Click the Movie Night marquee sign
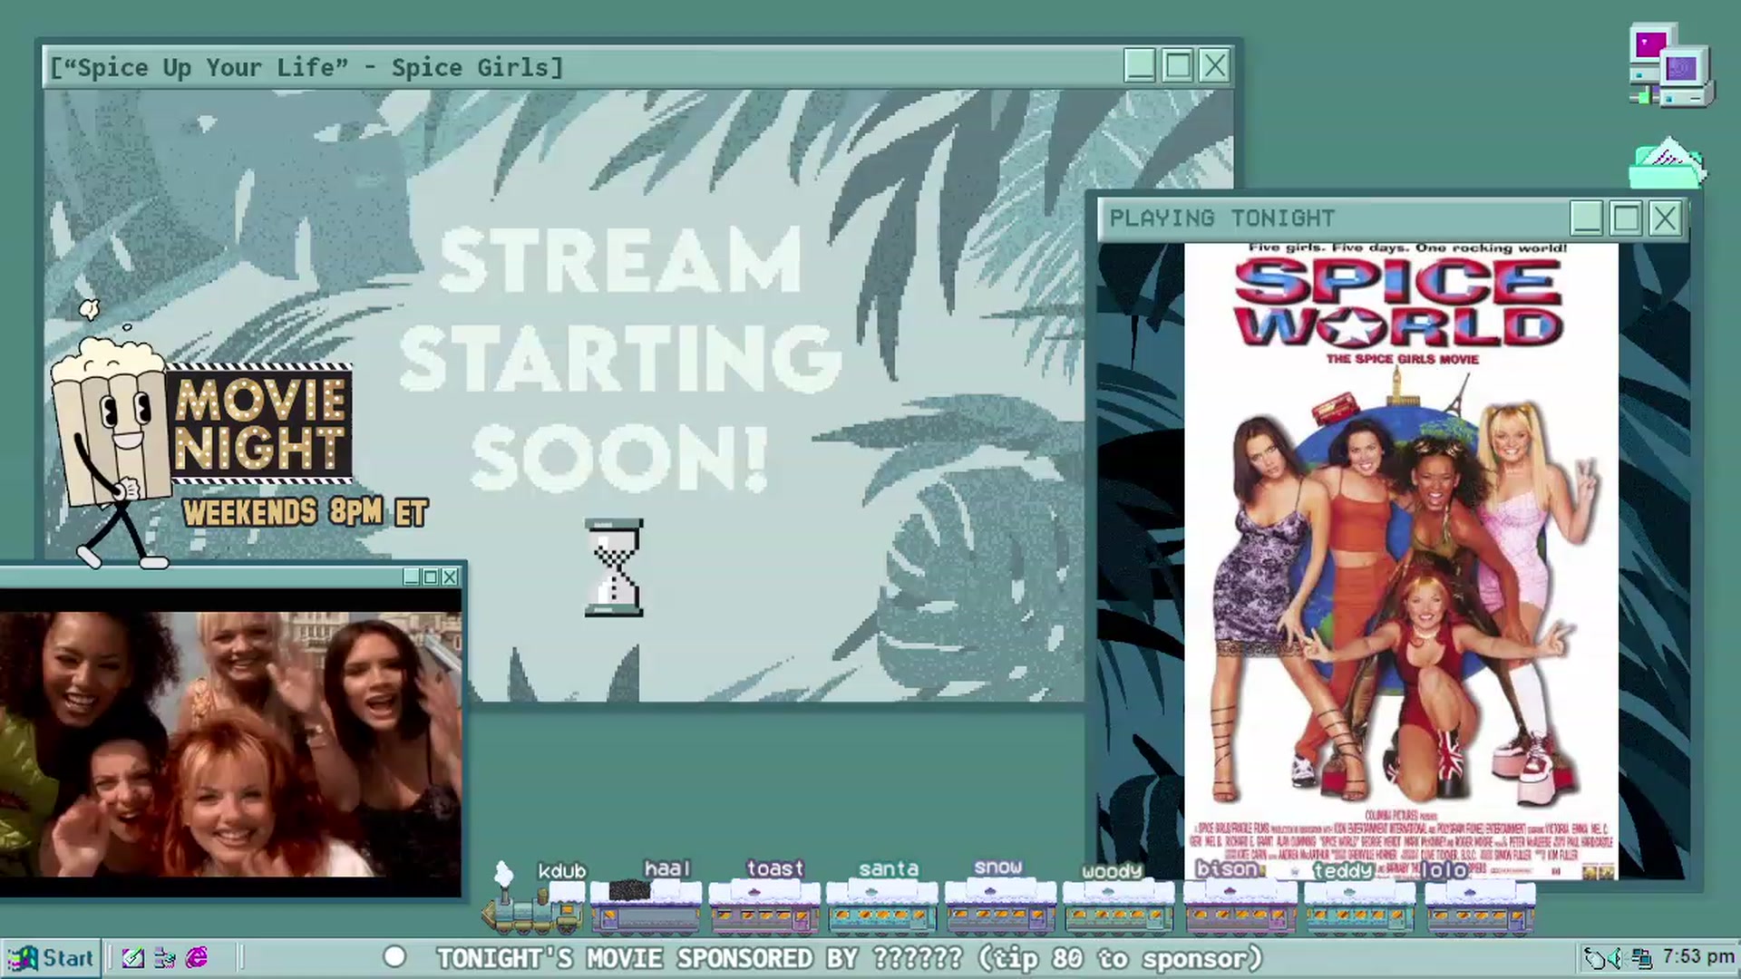Viewport: 1741px width, 979px height. pos(260,424)
